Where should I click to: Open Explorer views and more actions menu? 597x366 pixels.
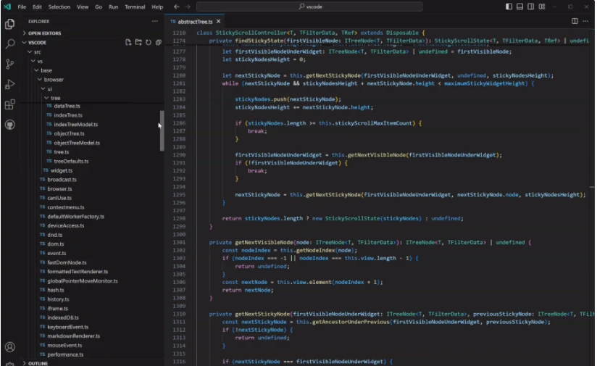point(154,21)
